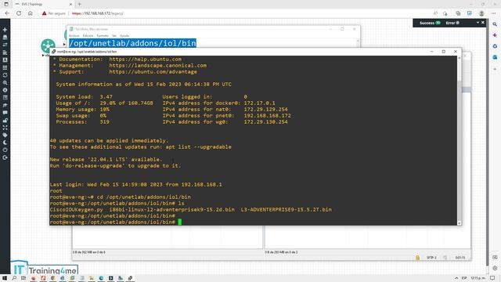Image resolution: width=501 pixels, height=282 pixels.
Task: Open the lab details icon in EVE sidebar
Action: 5,97
